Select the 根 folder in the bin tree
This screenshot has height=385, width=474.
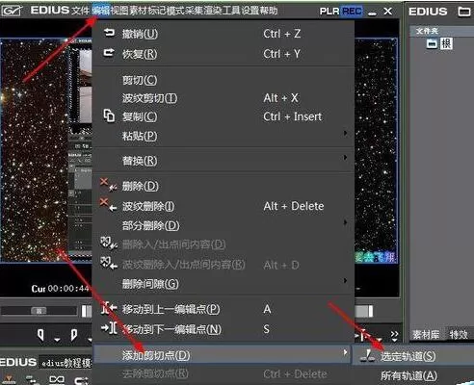446,43
